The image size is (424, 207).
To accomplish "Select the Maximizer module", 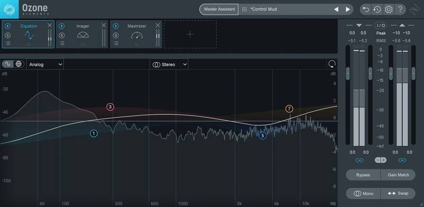I will 137,34.
